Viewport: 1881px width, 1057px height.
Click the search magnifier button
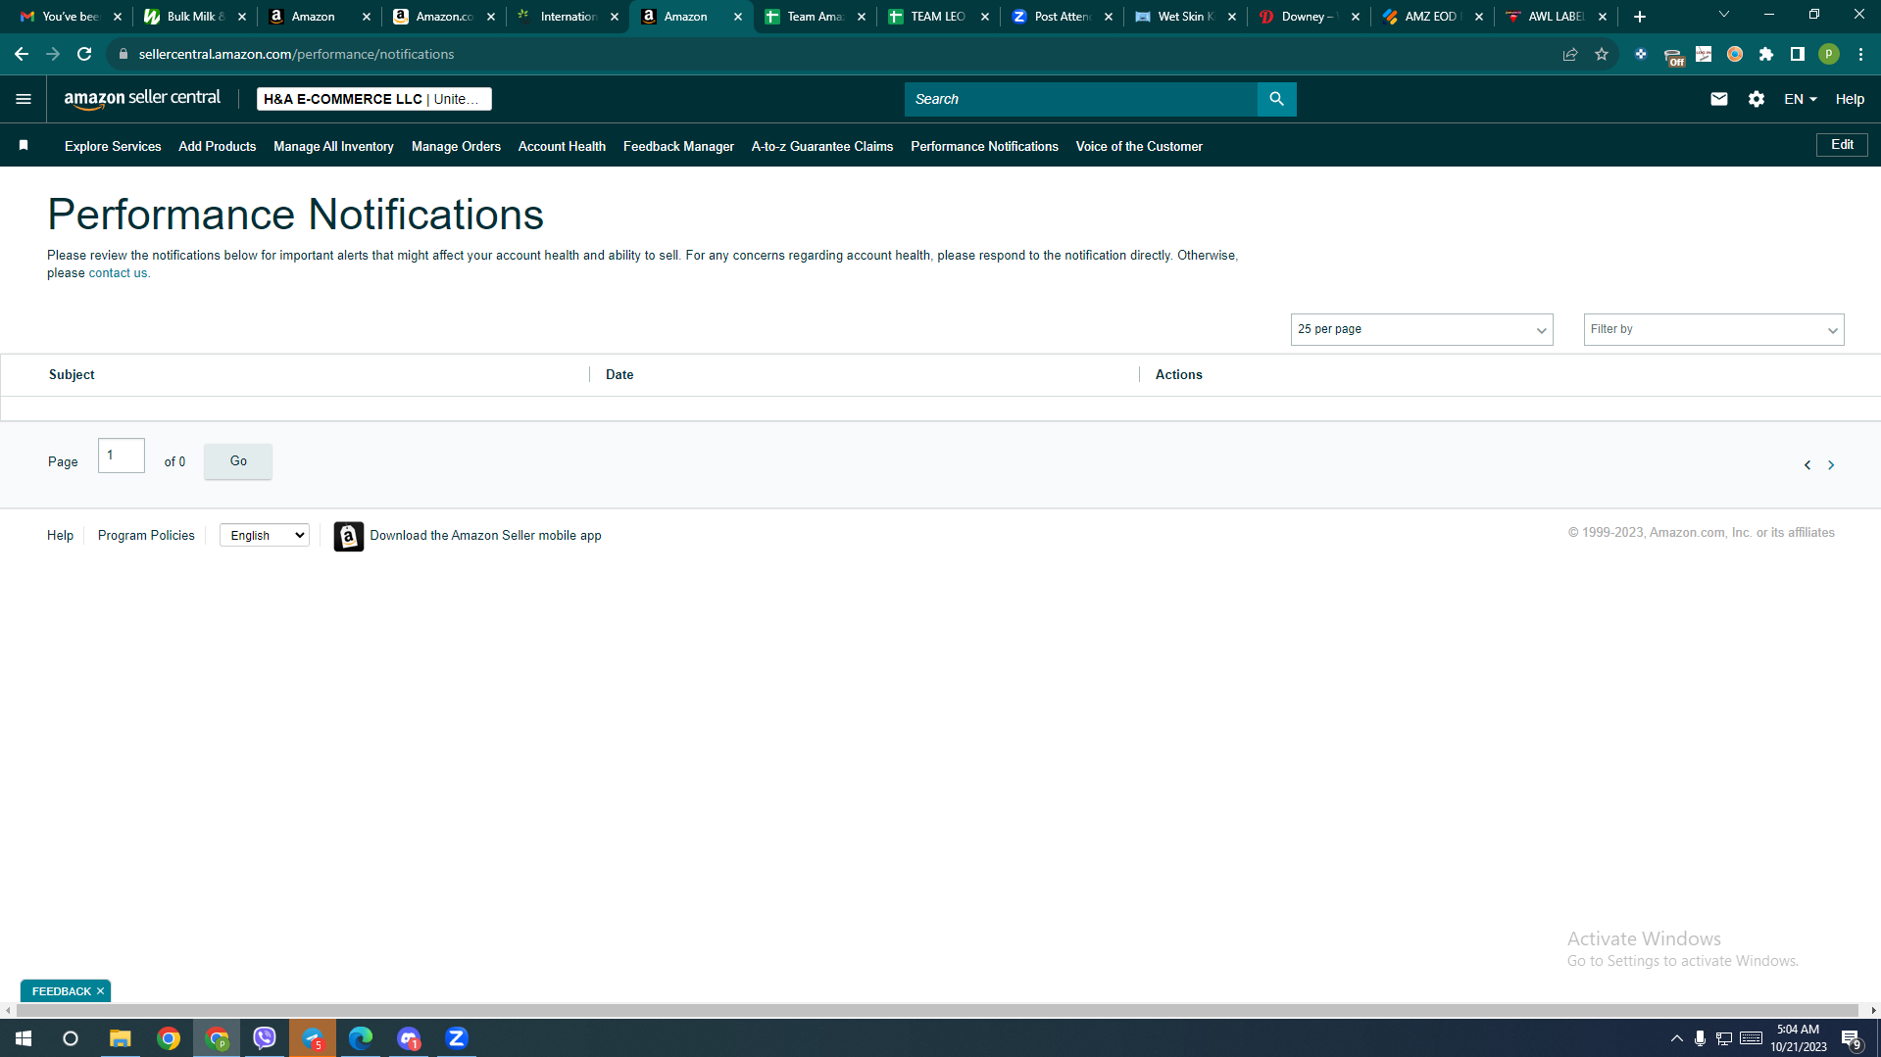[1276, 99]
